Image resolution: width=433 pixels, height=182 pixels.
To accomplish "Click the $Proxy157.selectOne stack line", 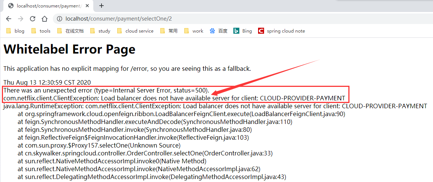I will click(x=99, y=145).
